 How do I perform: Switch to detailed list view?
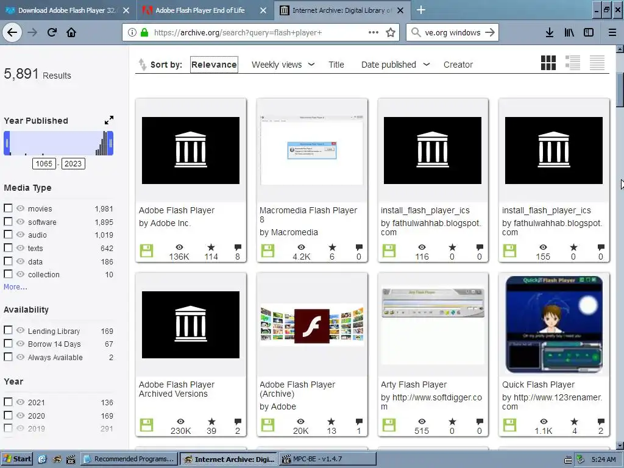[573, 63]
